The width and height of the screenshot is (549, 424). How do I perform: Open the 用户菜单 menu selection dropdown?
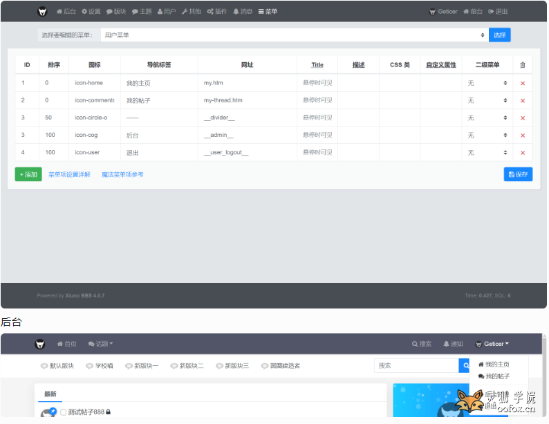coord(293,35)
